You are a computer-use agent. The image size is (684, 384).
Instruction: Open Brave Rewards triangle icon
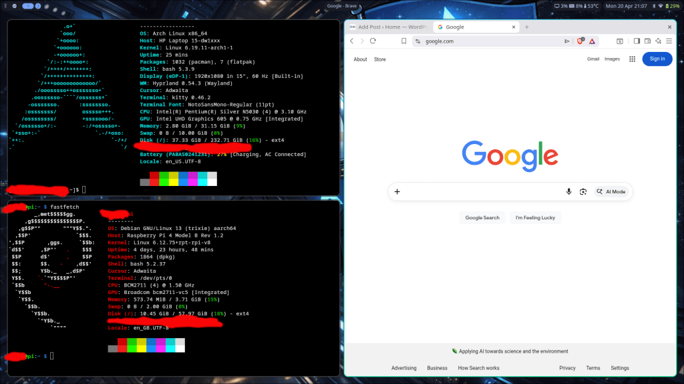click(592, 41)
